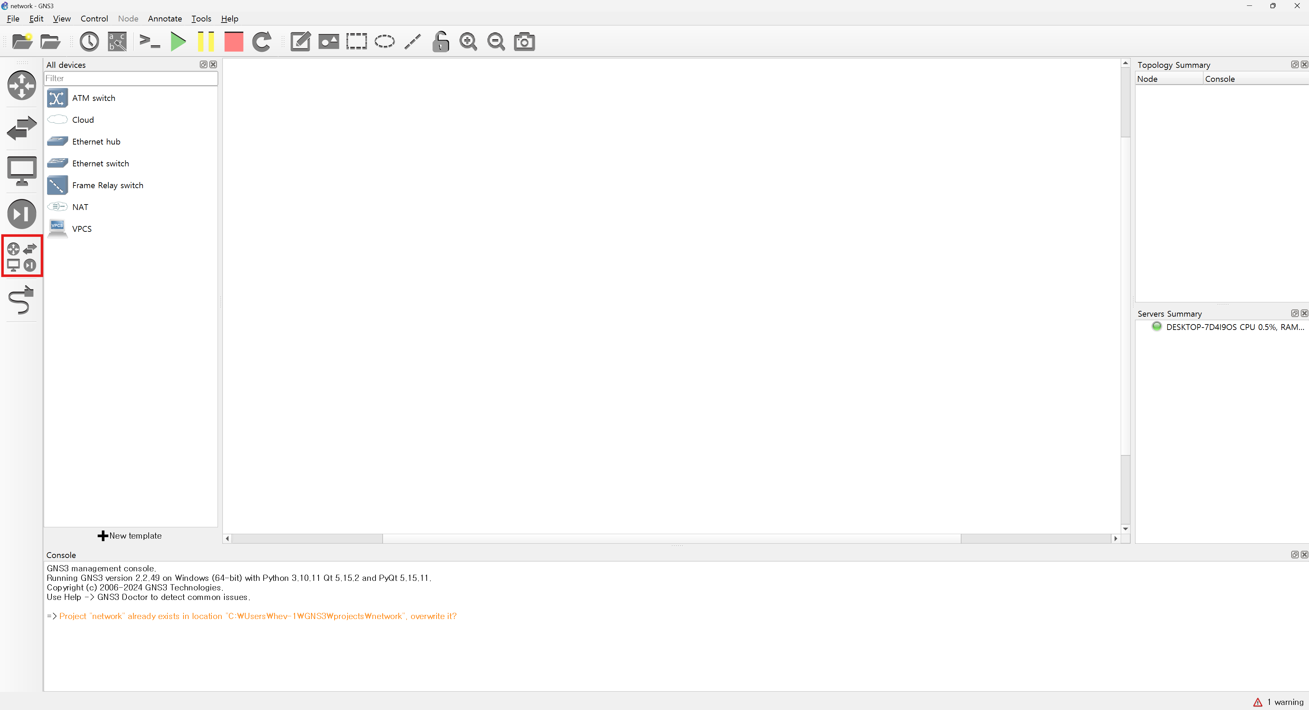Image resolution: width=1309 pixels, height=710 pixels.
Task: Open the Tools menu
Action: point(201,19)
